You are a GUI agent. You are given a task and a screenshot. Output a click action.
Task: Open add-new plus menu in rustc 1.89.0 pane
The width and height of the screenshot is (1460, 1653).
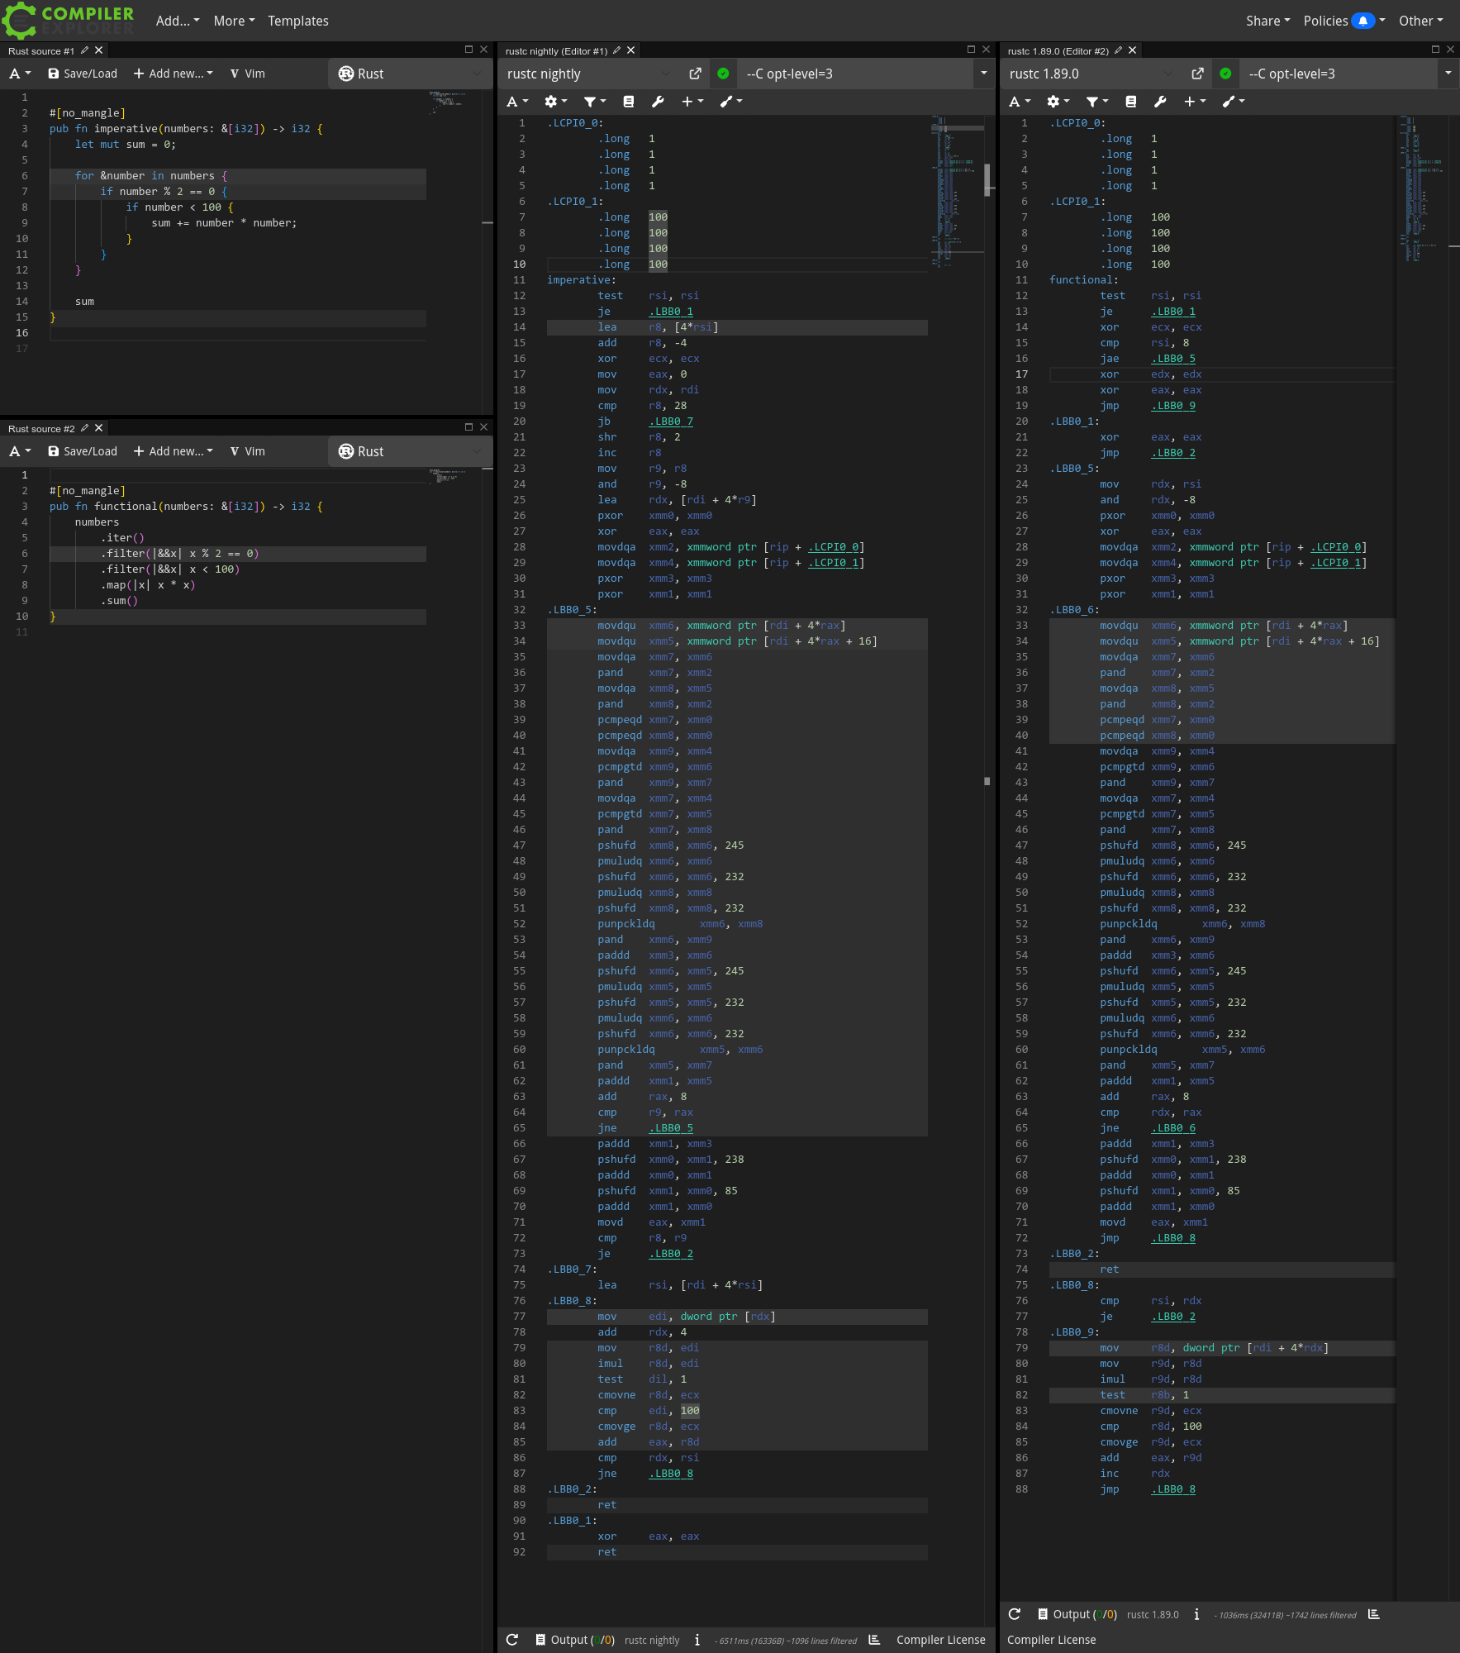(1194, 102)
